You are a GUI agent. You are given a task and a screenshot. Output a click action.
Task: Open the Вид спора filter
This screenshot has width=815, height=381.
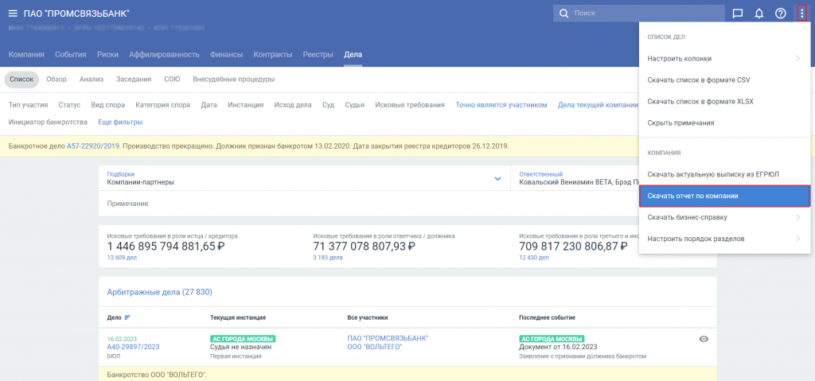tap(108, 105)
